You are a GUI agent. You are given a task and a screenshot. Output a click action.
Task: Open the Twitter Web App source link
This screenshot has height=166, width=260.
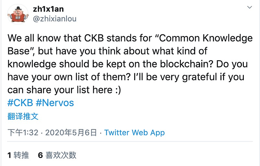click(135, 132)
